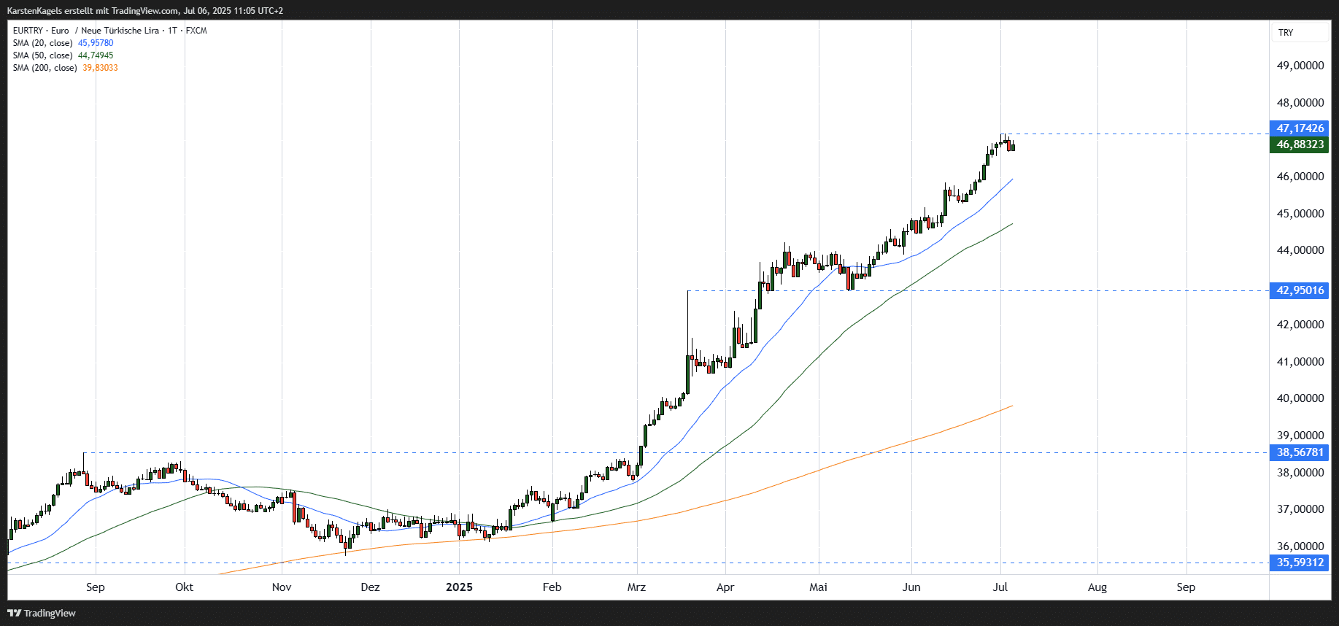1339x626 pixels.
Task: Click the 2025 label on time axis
Action: point(460,587)
